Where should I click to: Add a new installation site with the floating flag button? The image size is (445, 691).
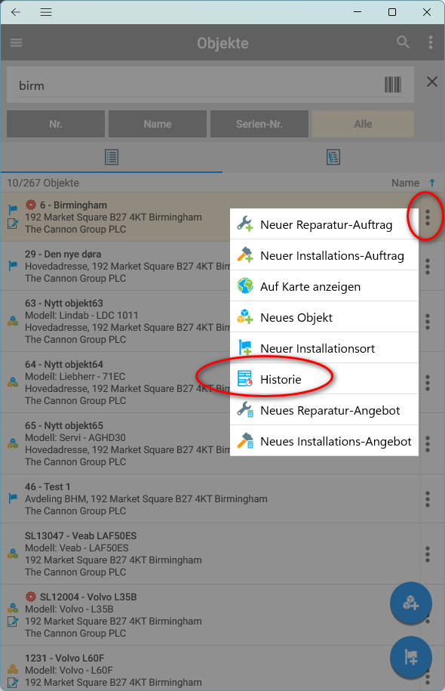click(x=410, y=658)
